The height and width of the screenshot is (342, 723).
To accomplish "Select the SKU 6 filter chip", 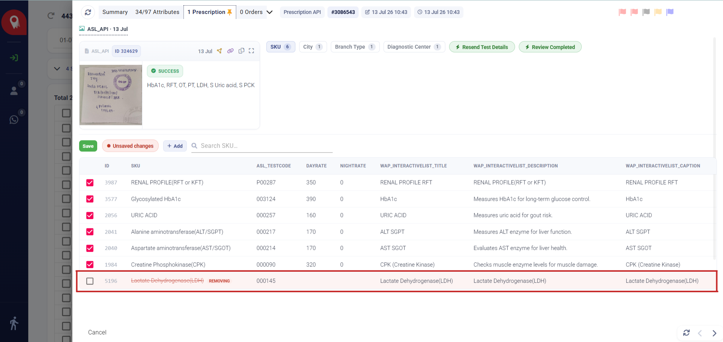I will [281, 47].
